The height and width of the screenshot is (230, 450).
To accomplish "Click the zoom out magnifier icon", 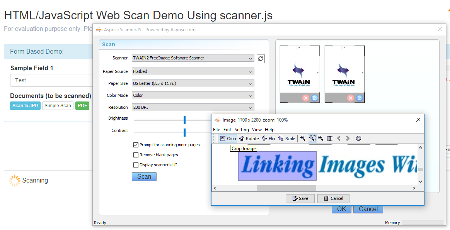I will pos(320,139).
